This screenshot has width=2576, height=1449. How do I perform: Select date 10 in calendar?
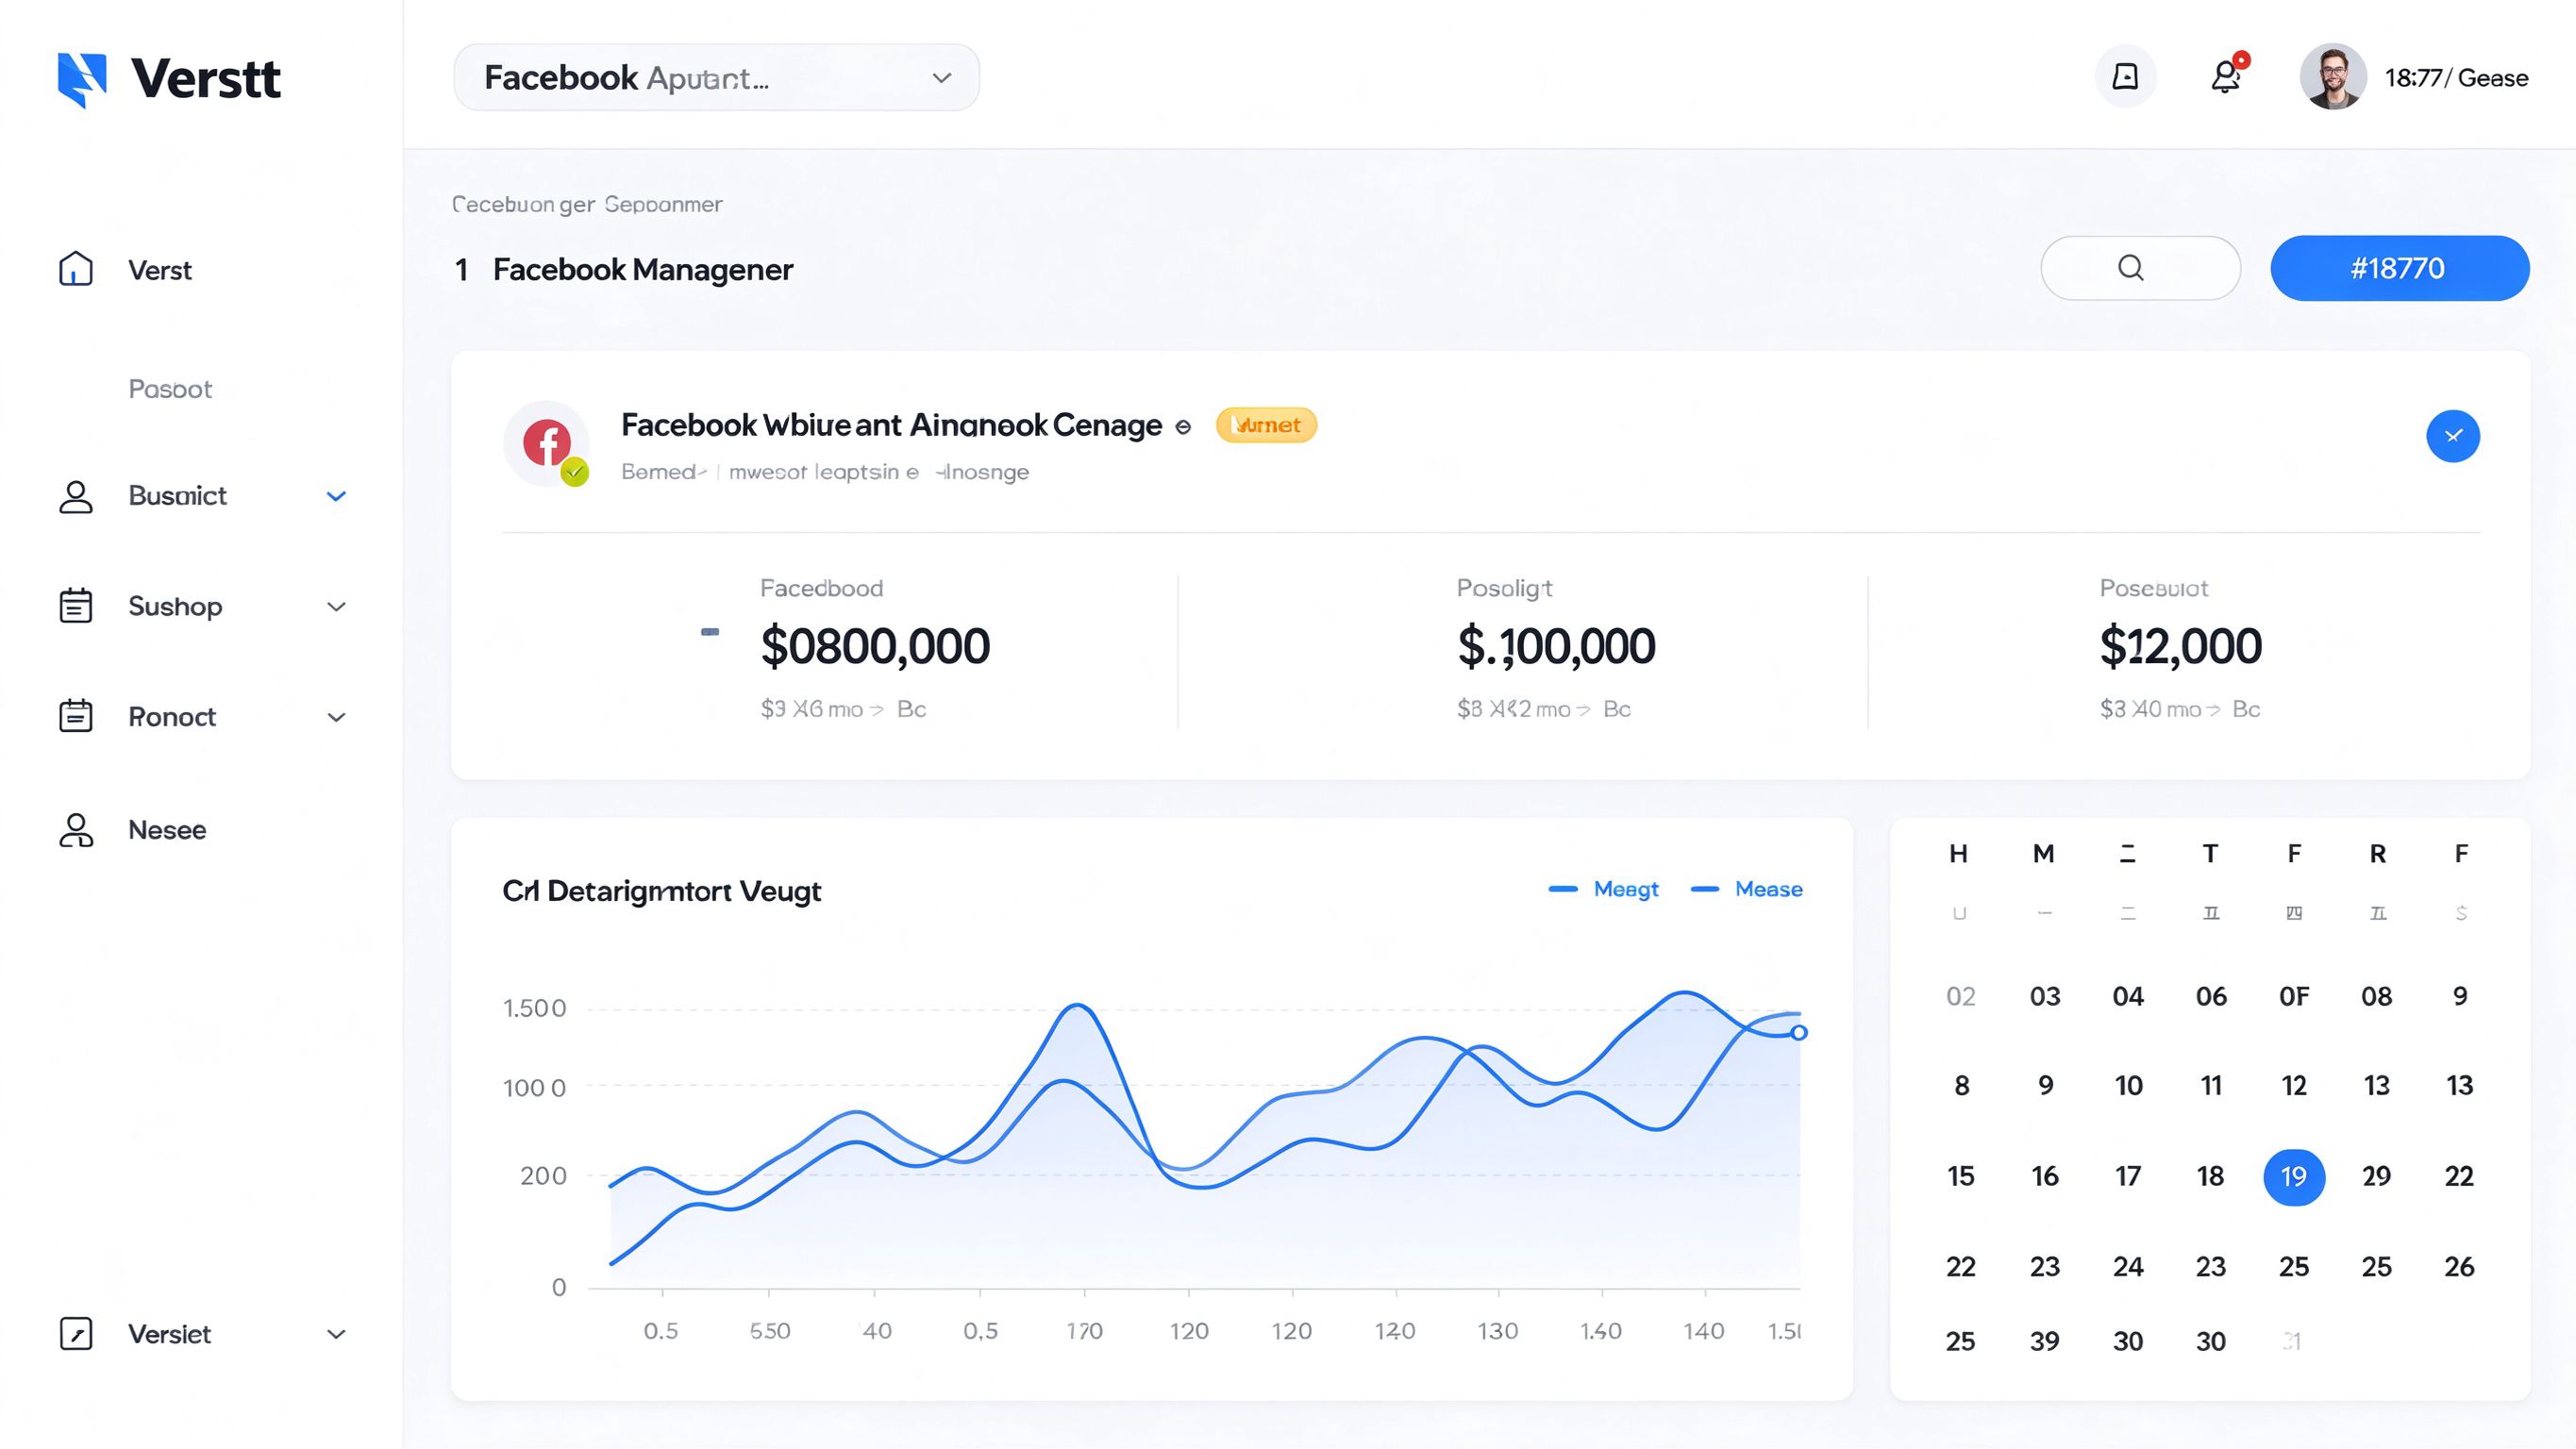tap(2128, 1086)
